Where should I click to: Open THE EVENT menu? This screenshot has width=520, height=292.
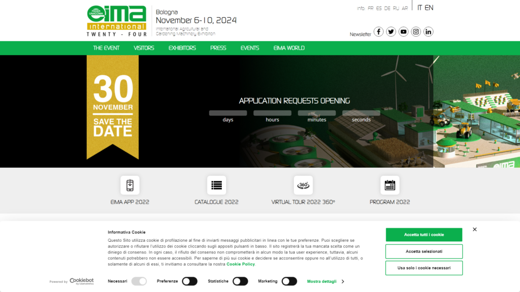click(106, 48)
